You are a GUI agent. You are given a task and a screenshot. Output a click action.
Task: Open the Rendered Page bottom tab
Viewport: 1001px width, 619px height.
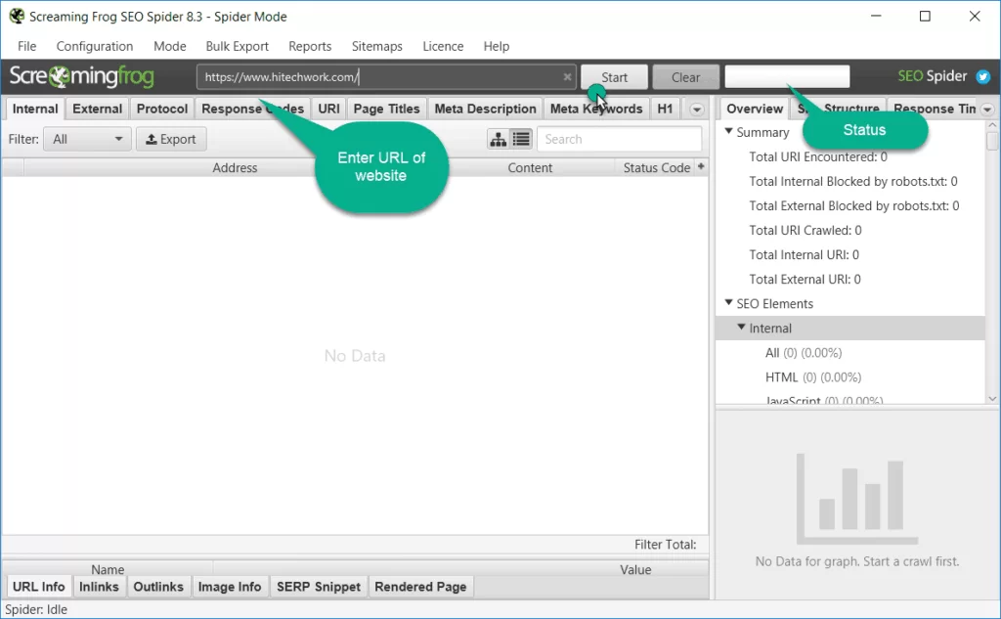pyautogui.click(x=420, y=587)
